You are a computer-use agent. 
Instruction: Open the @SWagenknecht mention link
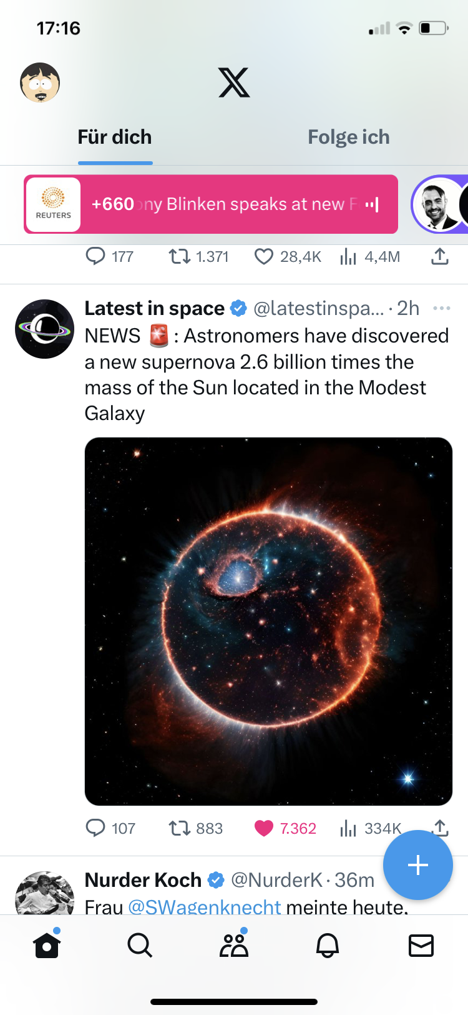coord(205,907)
